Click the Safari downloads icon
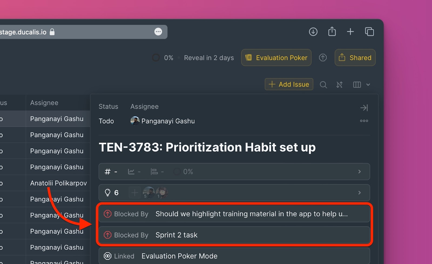The width and height of the screenshot is (432, 264). pos(313,32)
